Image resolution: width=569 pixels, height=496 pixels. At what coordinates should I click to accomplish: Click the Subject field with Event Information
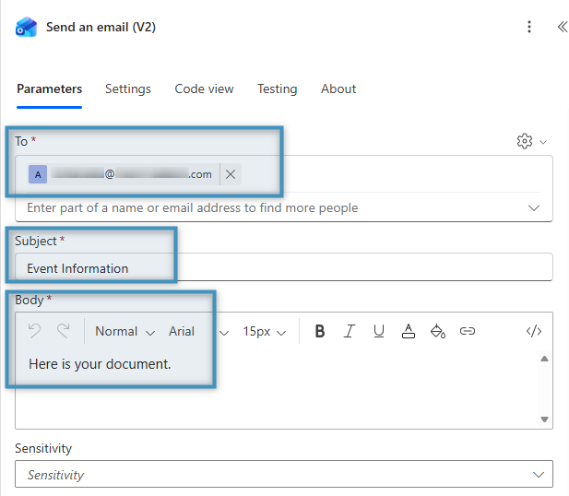(284, 267)
